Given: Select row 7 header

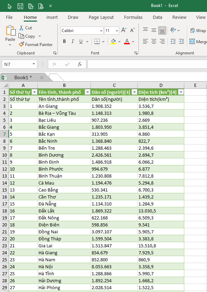Looking at the screenshot, I should 5,134.
